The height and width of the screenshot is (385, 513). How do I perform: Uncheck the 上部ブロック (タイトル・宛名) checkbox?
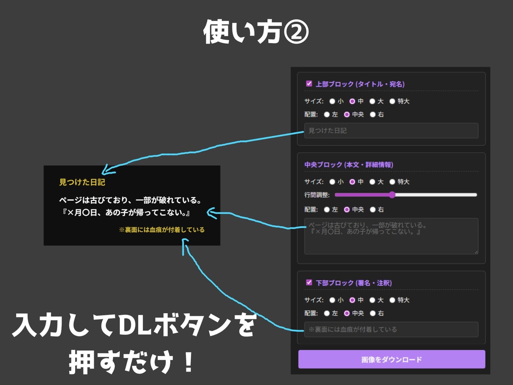(x=310, y=83)
